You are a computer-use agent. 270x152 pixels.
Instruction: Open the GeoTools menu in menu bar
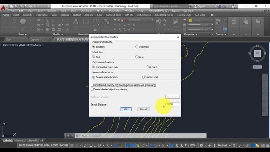[188, 11]
